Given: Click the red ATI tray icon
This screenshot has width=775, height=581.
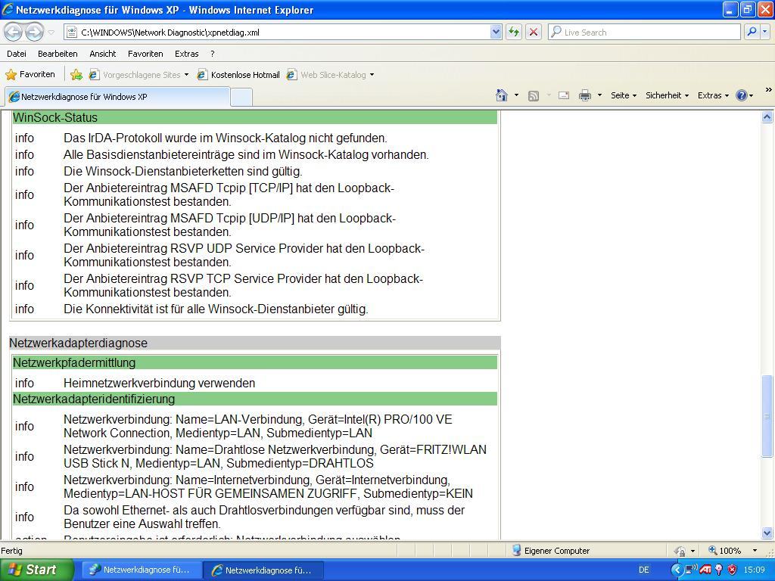Looking at the screenshot, I should point(705,570).
